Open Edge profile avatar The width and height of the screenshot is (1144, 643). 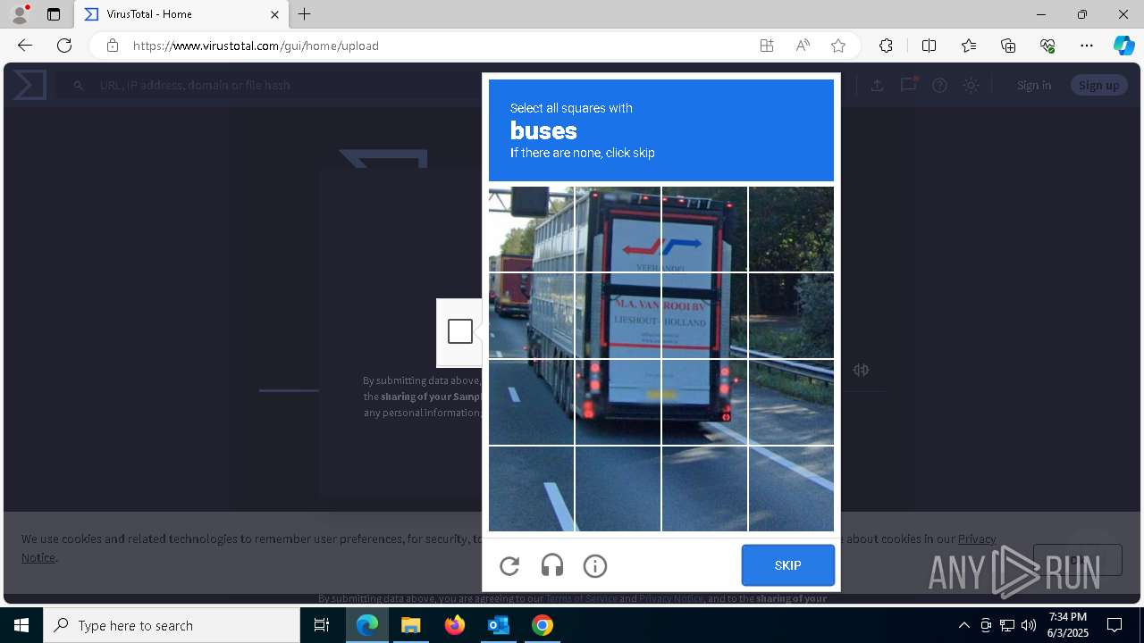pos(20,14)
